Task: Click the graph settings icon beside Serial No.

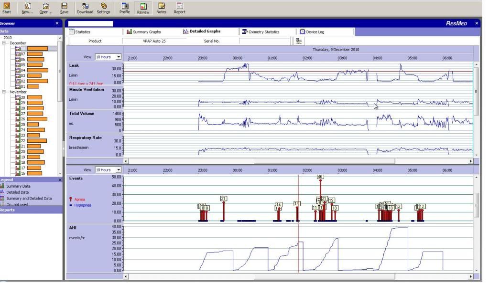Action: click(x=298, y=41)
